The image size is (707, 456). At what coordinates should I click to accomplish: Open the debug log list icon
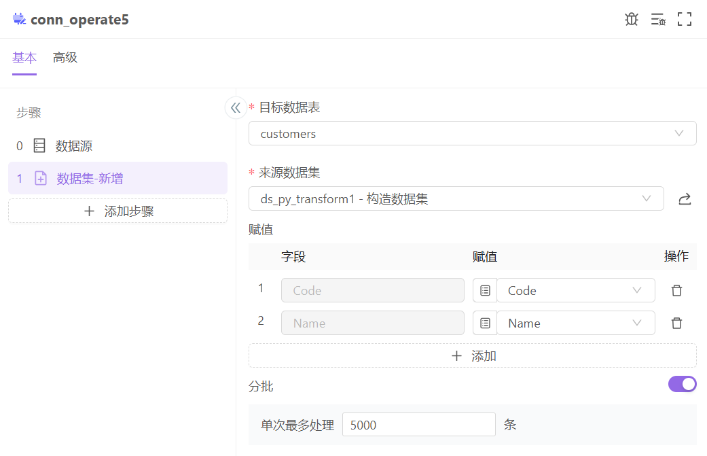click(x=658, y=19)
